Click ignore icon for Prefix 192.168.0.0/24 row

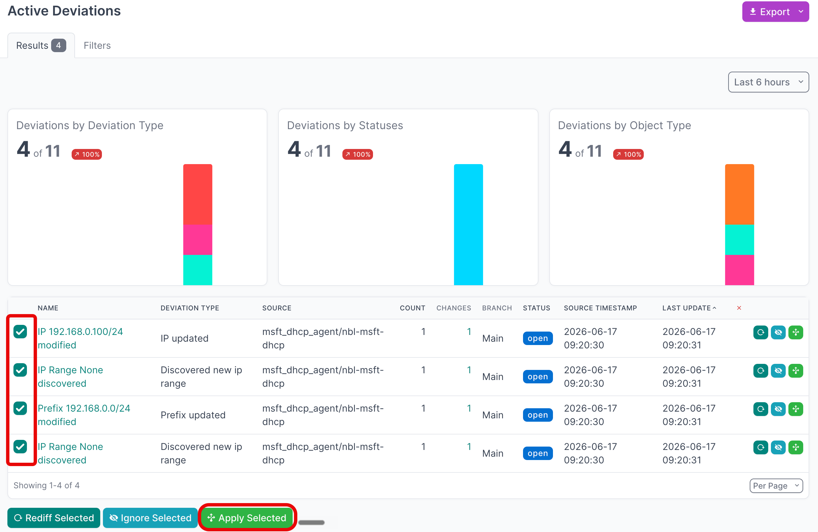click(778, 409)
